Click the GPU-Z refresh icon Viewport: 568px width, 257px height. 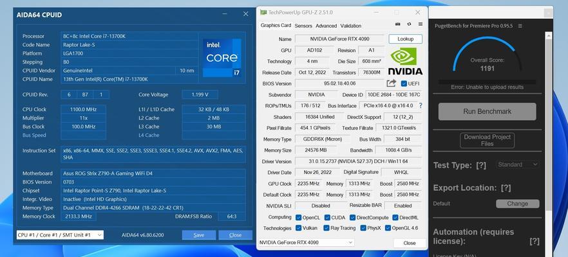tap(409, 24)
